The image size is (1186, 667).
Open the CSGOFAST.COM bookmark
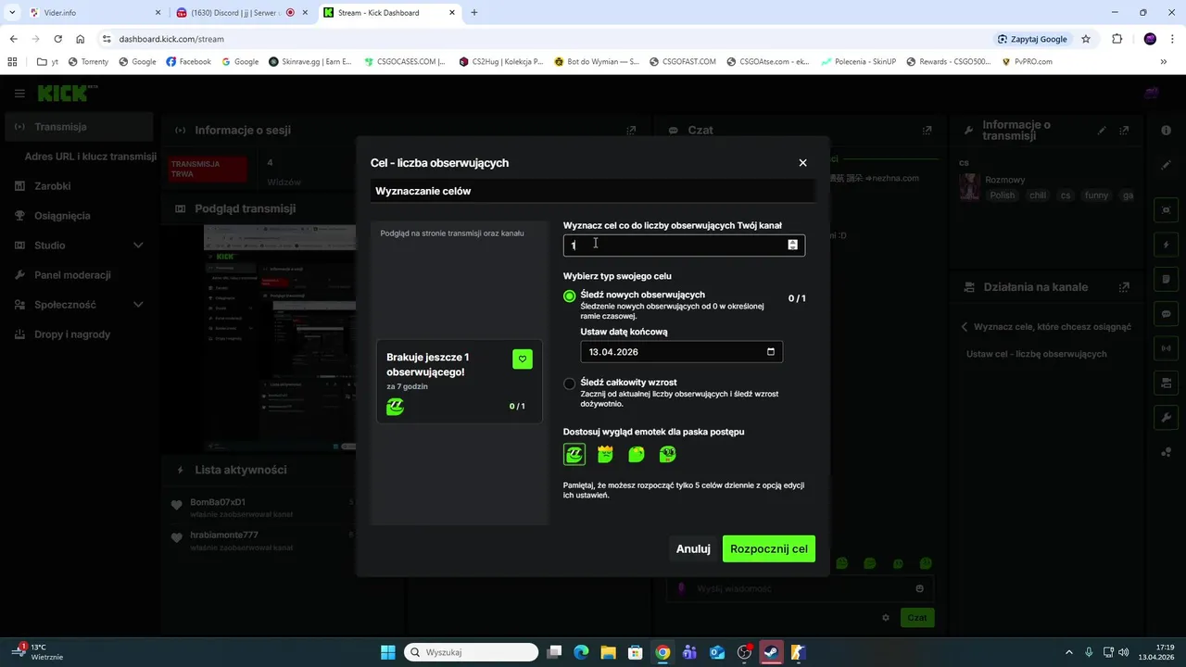click(682, 62)
